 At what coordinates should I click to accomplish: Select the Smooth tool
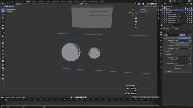(x=3, y=68)
